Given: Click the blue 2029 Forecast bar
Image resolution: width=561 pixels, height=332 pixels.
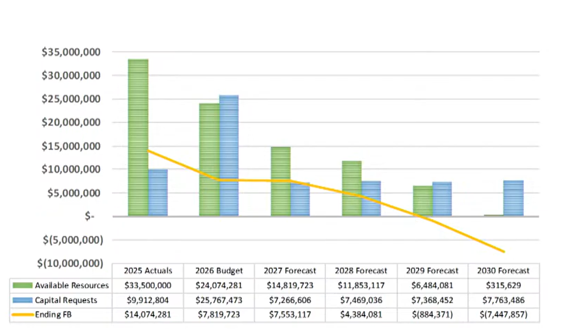Looking at the screenshot, I should point(442,199).
